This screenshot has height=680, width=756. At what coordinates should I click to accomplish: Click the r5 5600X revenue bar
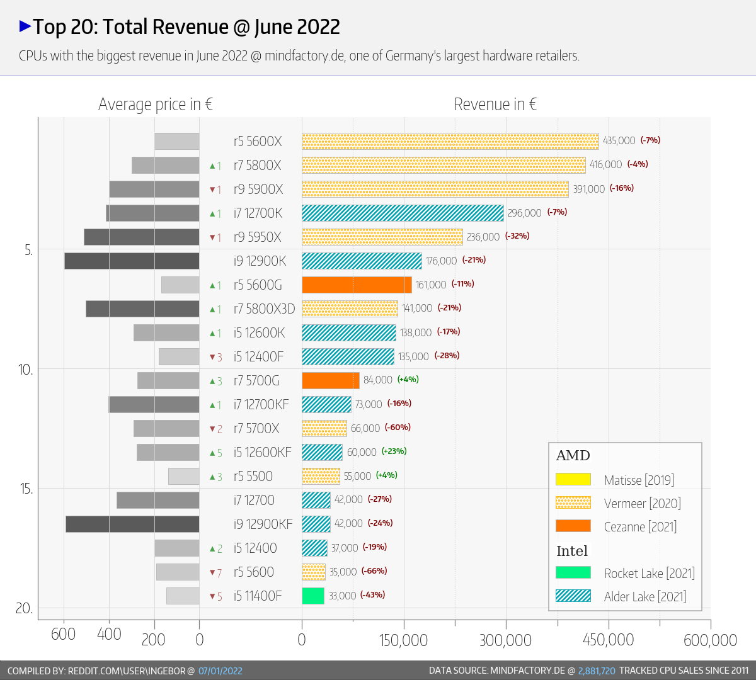[450, 142]
